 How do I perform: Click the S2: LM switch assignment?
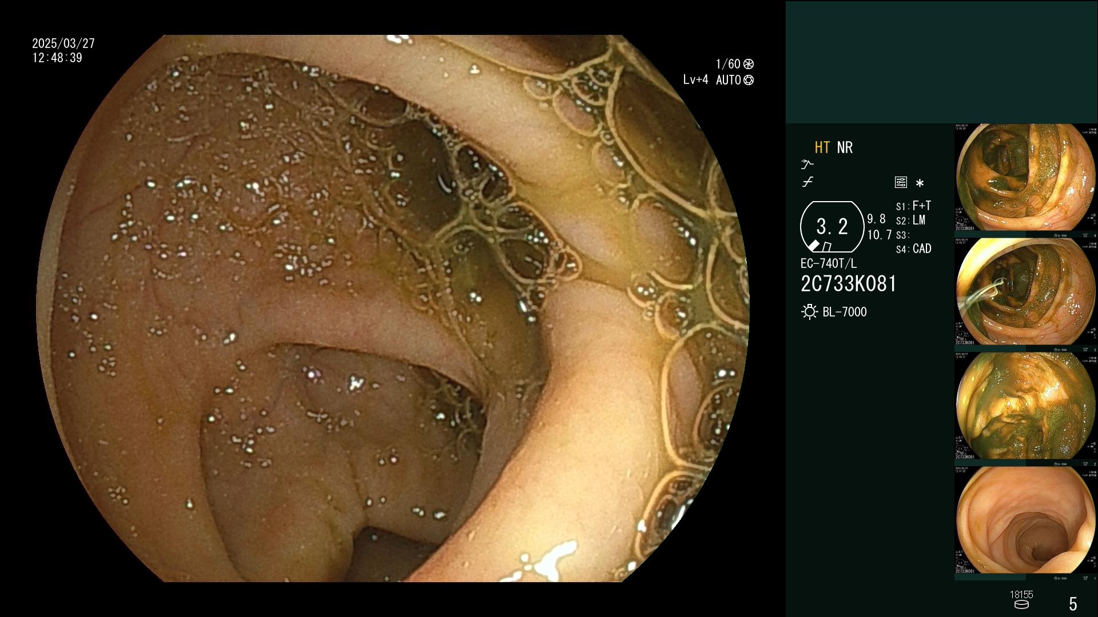pyautogui.click(x=910, y=221)
